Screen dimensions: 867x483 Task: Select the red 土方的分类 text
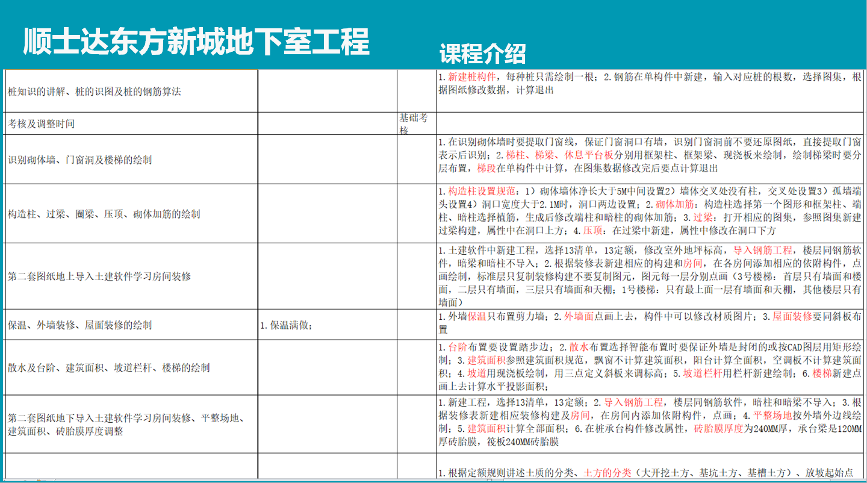[x=608, y=473]
